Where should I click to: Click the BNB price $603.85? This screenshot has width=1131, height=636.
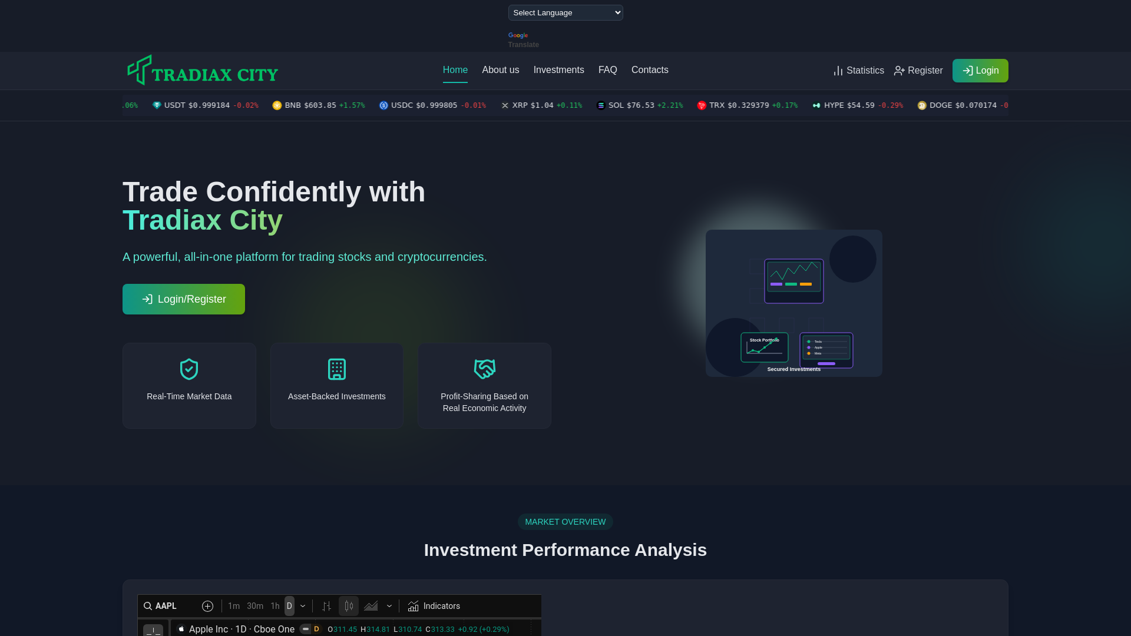(320, 105)
